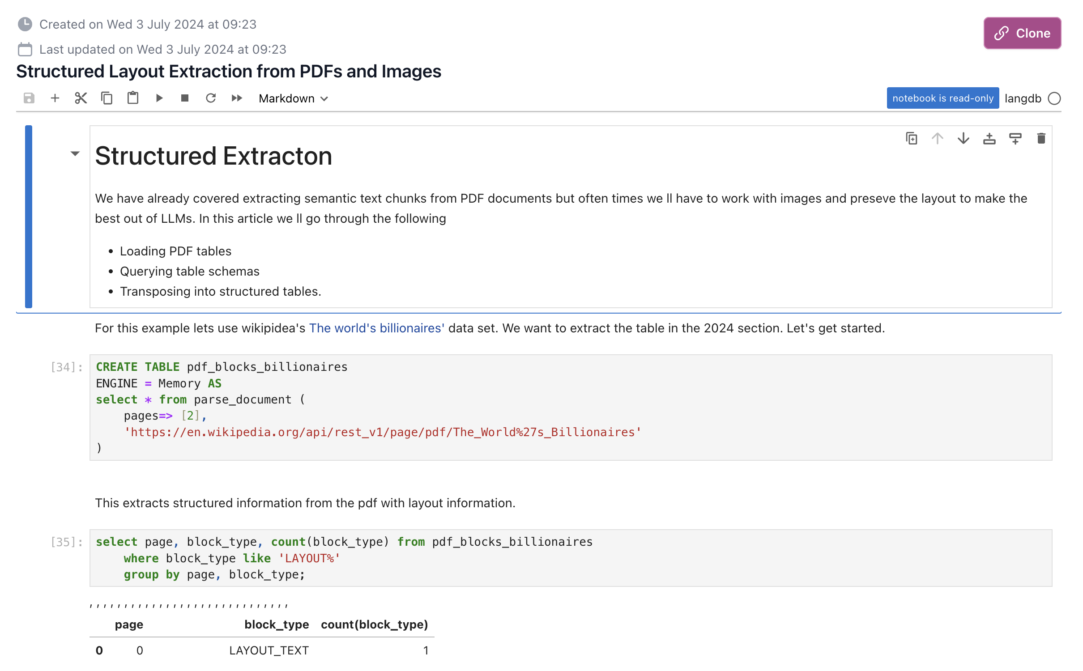Delete the cell with the trash icon

(1041, 139)
